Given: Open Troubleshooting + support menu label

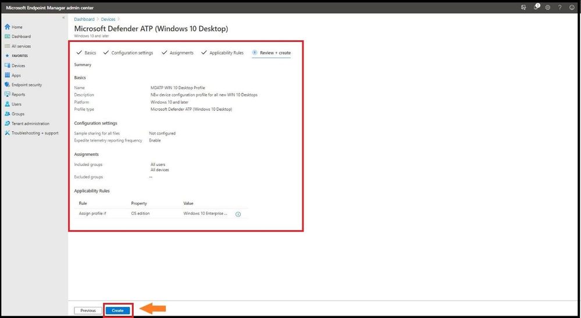Looking at the screenshot, I should [35, 133].
